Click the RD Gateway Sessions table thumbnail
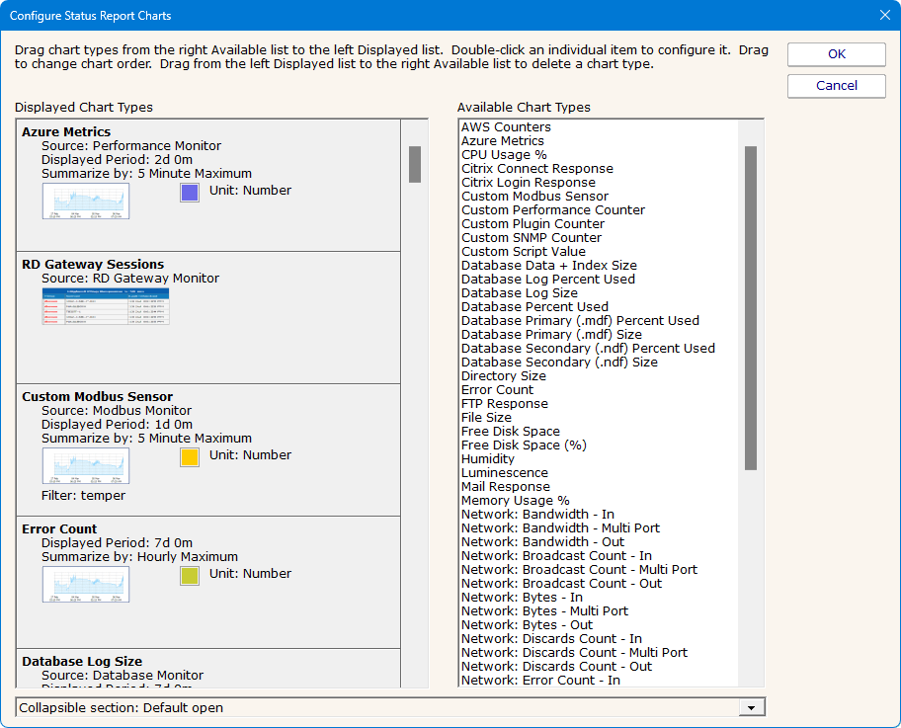The image size is (901, 728). coord(106,306)
